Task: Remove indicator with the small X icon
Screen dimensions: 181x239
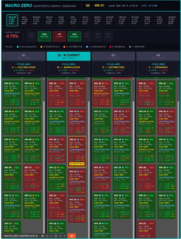Action: 65,236
